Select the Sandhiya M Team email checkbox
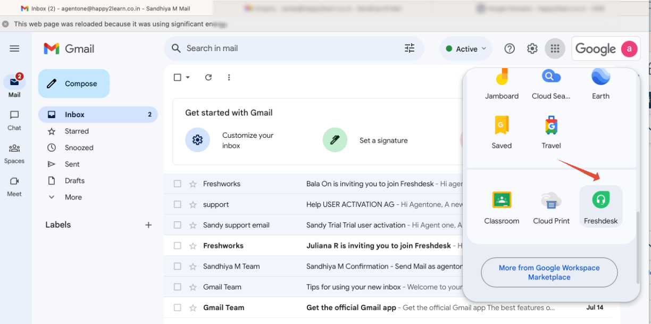This screenshot has height=324, width=651. click(x=178, y=266)
